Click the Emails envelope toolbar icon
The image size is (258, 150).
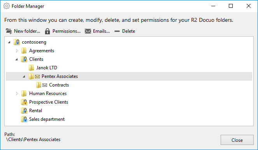pyautogui.click(x=88, y=31)
